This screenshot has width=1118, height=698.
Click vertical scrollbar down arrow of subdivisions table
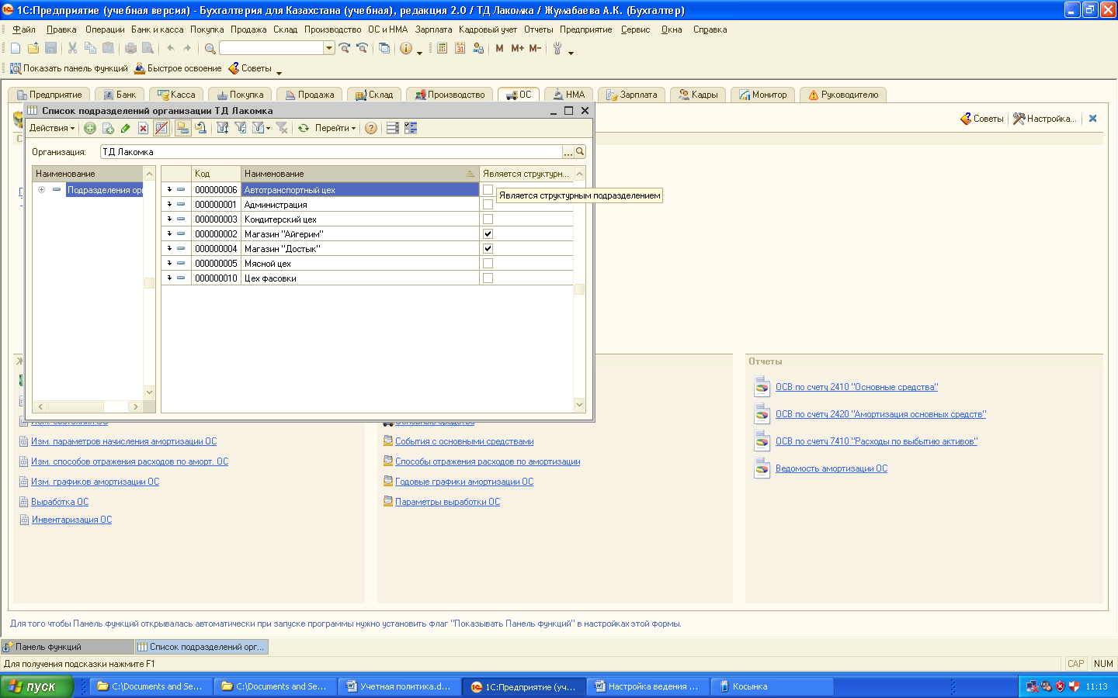pos(579,405)
